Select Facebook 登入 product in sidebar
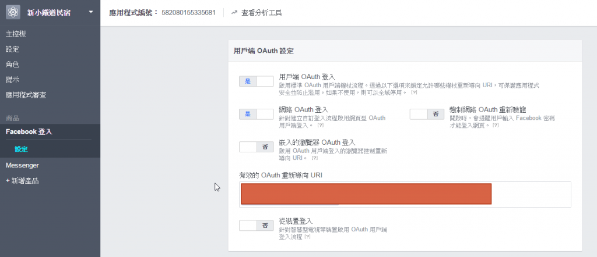Viewport: 597px width, 257px height. tap(29, 132)
